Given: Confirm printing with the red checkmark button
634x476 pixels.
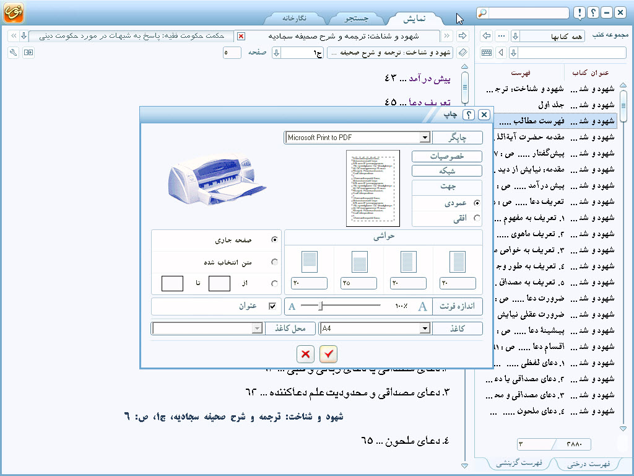Looking at the screenshot, I should (329, 354).
